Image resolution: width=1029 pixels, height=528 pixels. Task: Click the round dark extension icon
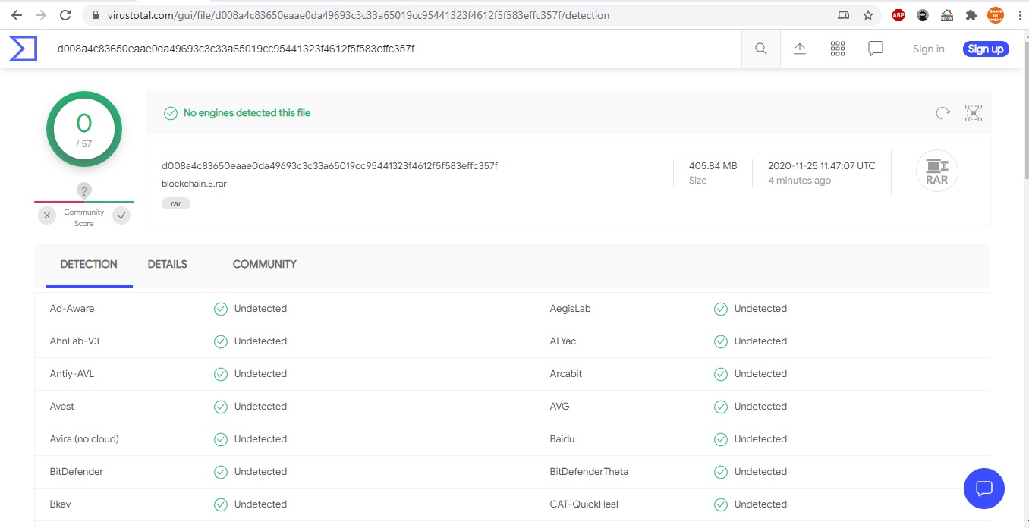923,15
